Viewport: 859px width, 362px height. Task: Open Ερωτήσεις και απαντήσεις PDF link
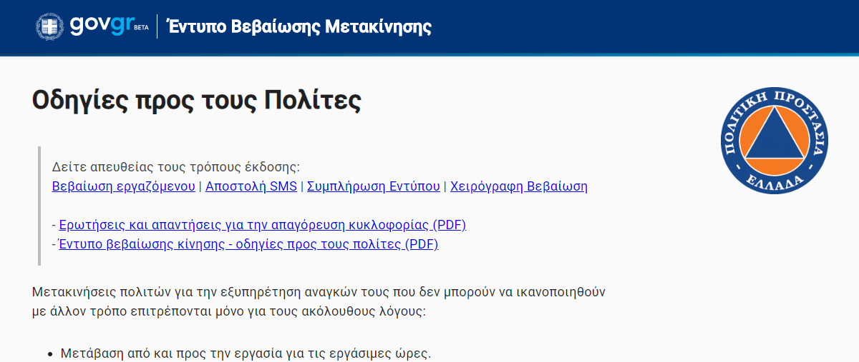[x=263, y=225]
